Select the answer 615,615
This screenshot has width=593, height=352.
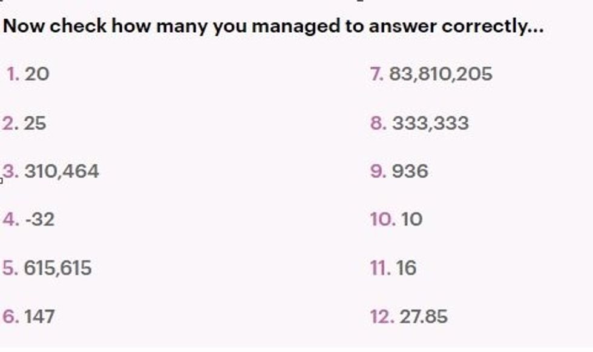[x=57, y=268]
